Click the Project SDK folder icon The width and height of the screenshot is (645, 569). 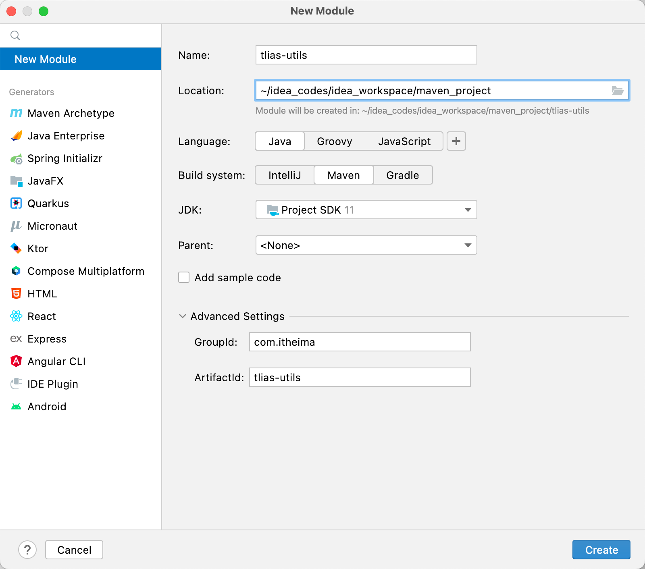click(x=273, y=210)
